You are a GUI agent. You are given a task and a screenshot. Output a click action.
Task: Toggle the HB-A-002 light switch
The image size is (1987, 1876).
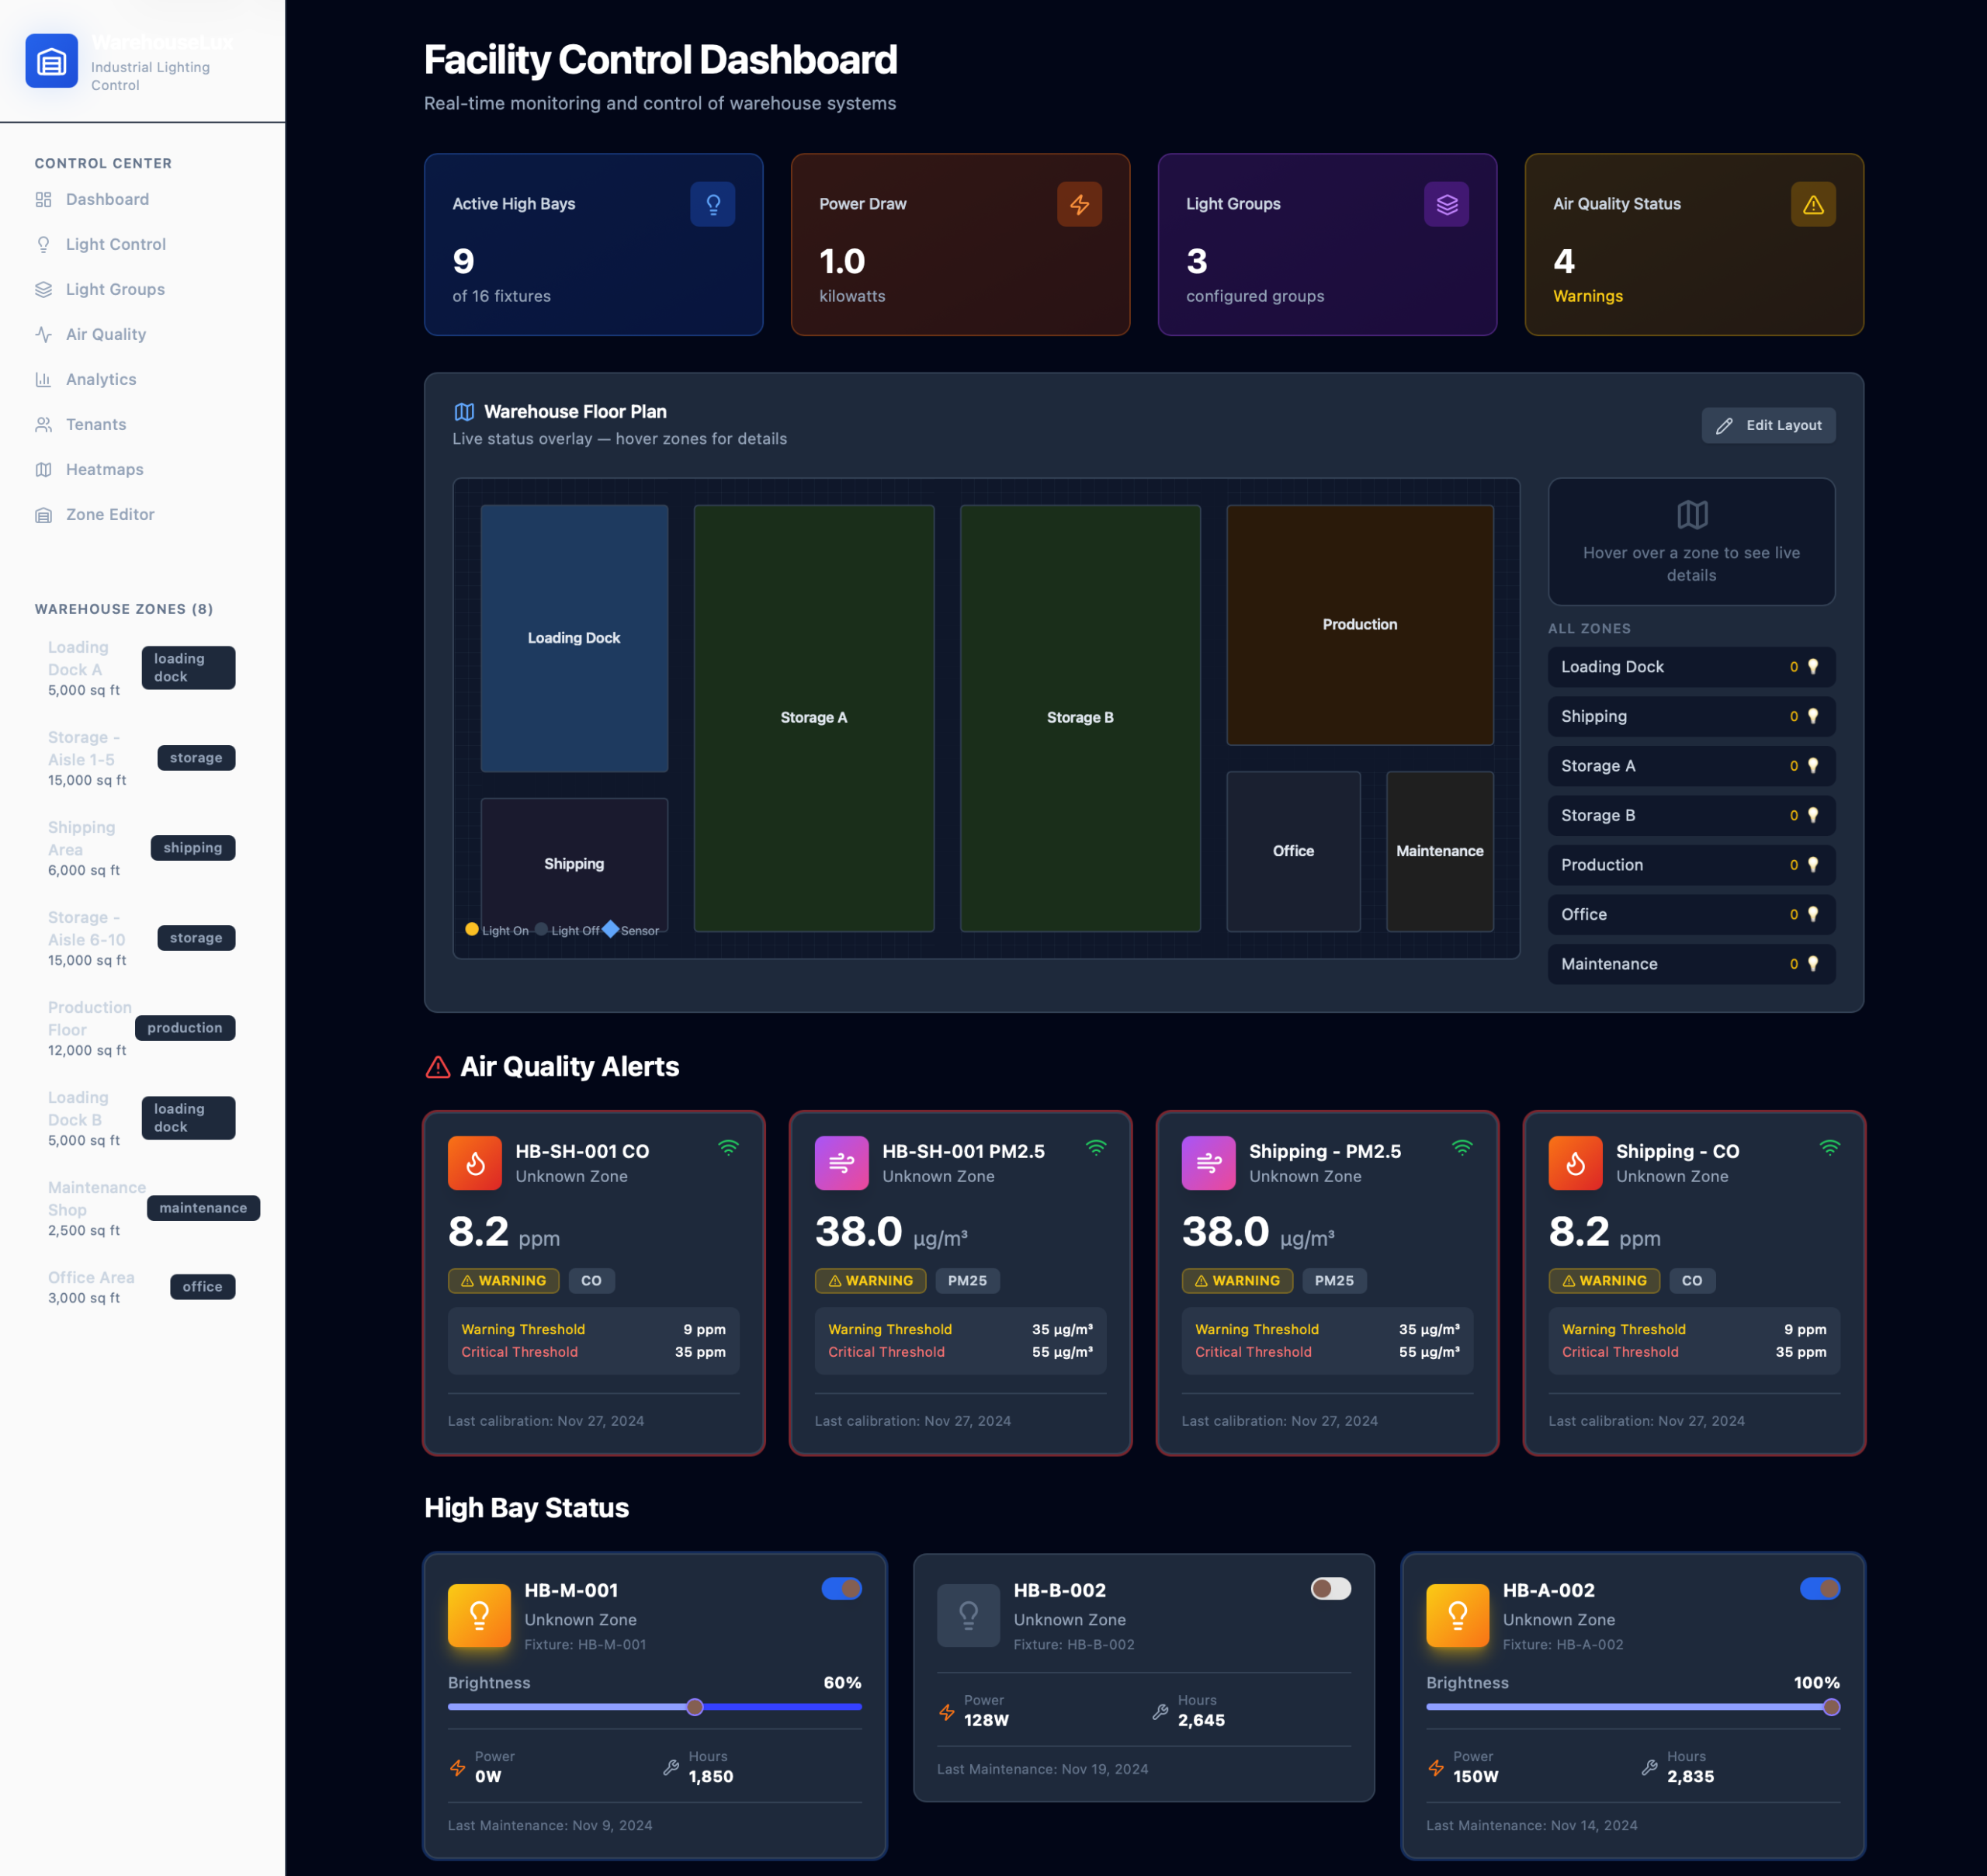[1820, 1589]
